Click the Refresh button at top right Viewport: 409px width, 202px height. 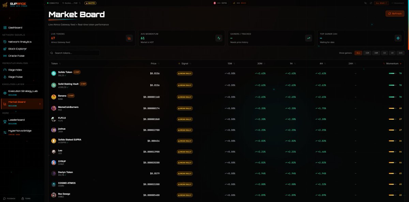click(395, 14)
